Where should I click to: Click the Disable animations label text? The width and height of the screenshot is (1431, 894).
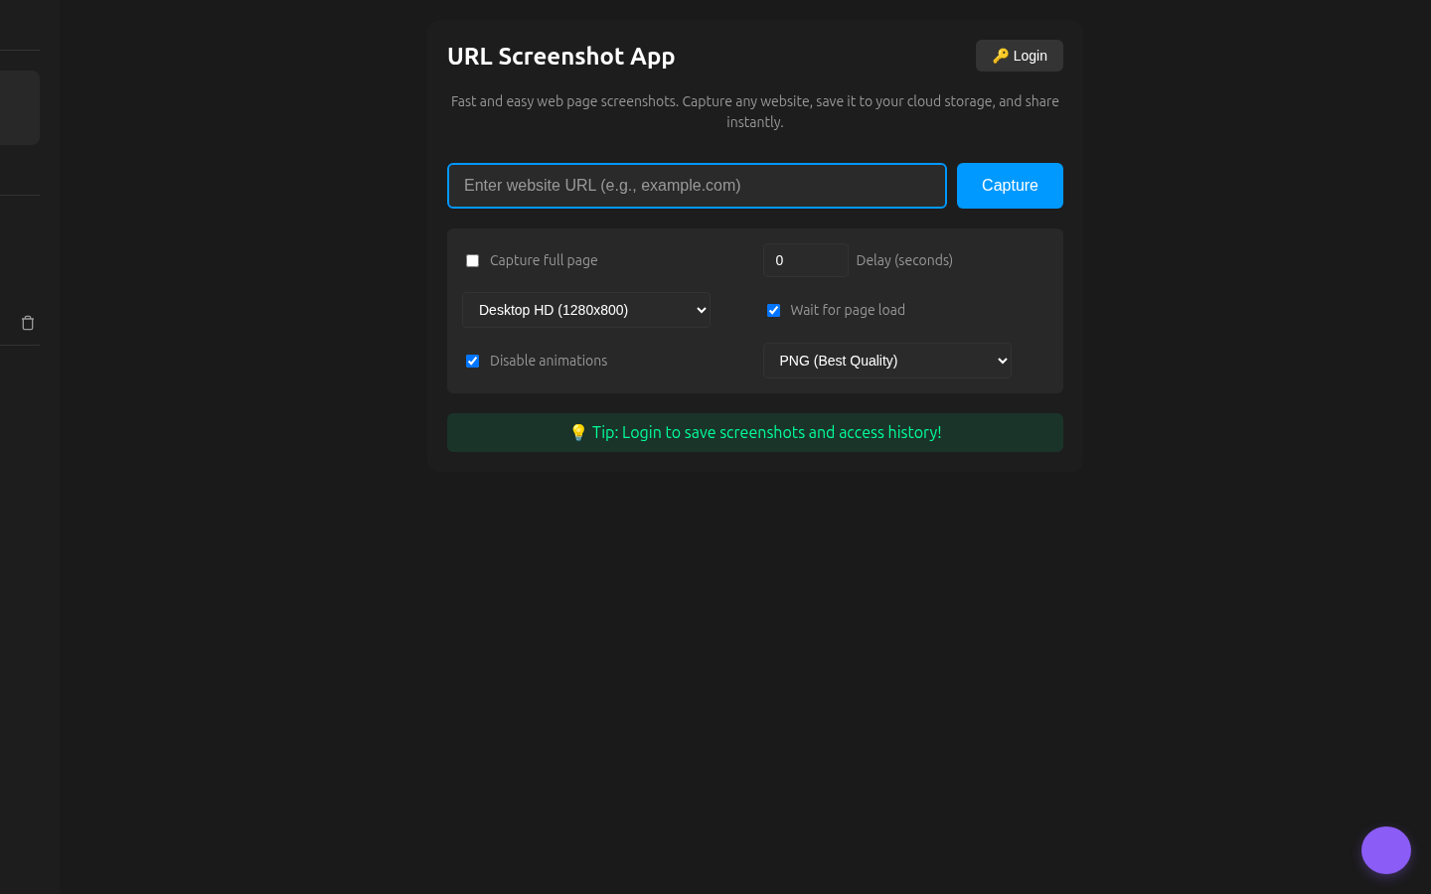[x=549, y=361]
